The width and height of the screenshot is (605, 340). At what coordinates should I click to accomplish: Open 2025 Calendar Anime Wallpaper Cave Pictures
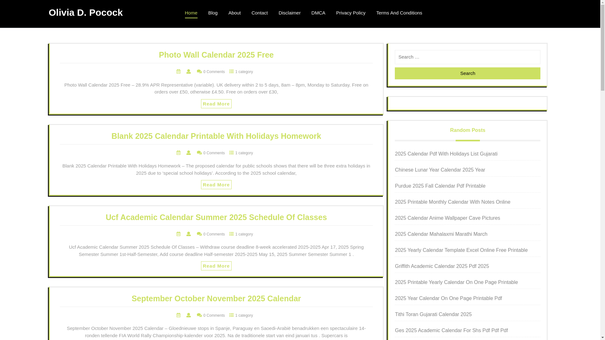click(x=447, y=218)
